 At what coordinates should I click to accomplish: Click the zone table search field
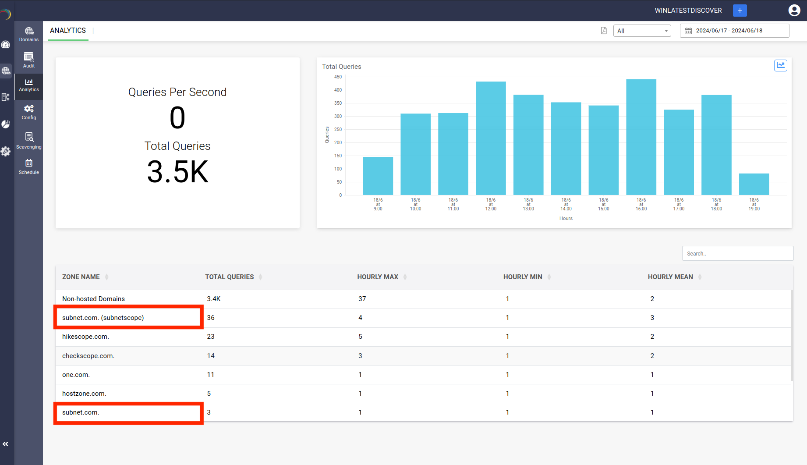pos(737,253)
